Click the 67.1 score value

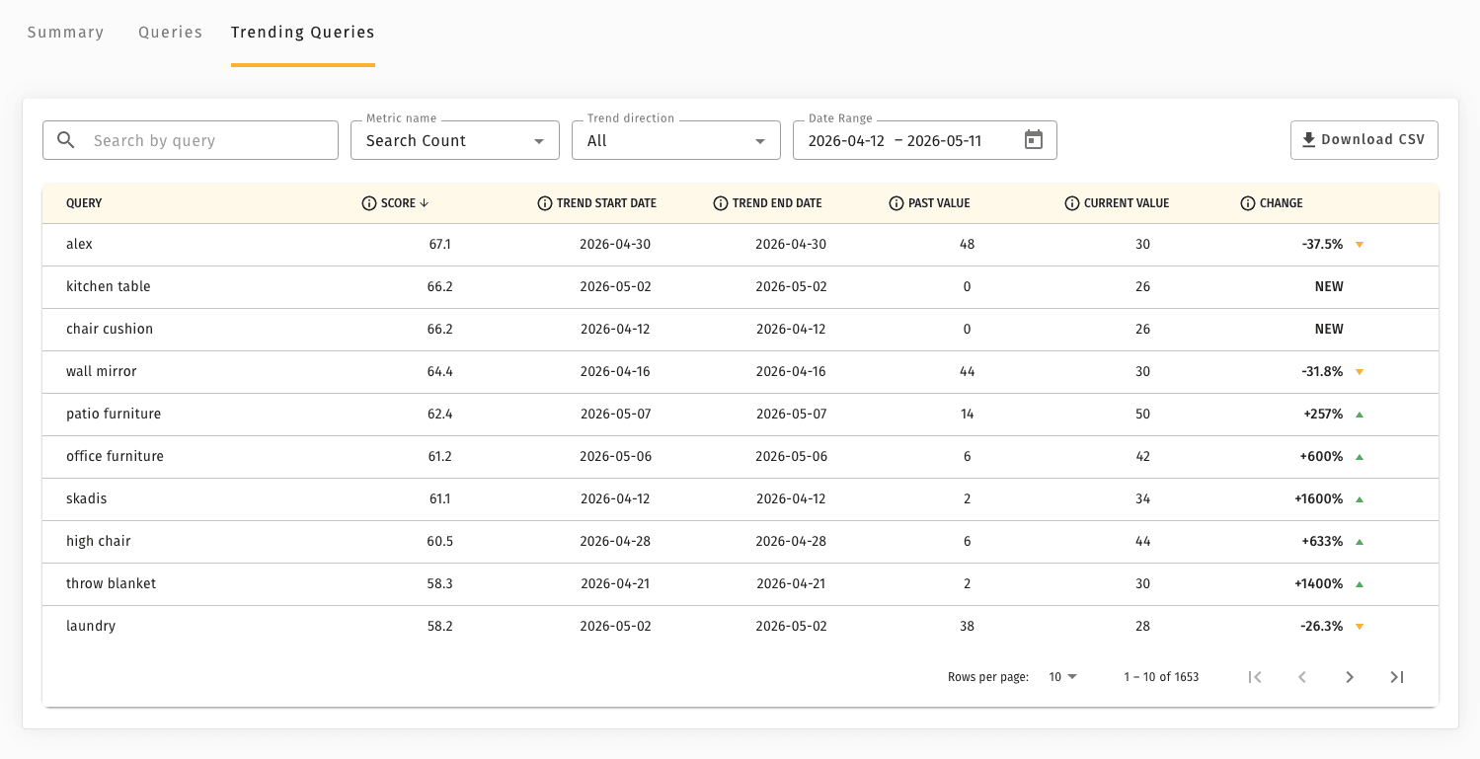[x=440, y=244]
